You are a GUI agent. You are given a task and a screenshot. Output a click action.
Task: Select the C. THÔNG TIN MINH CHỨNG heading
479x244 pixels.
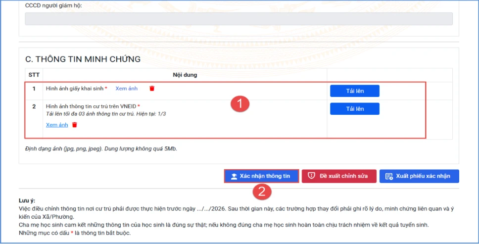83,59
